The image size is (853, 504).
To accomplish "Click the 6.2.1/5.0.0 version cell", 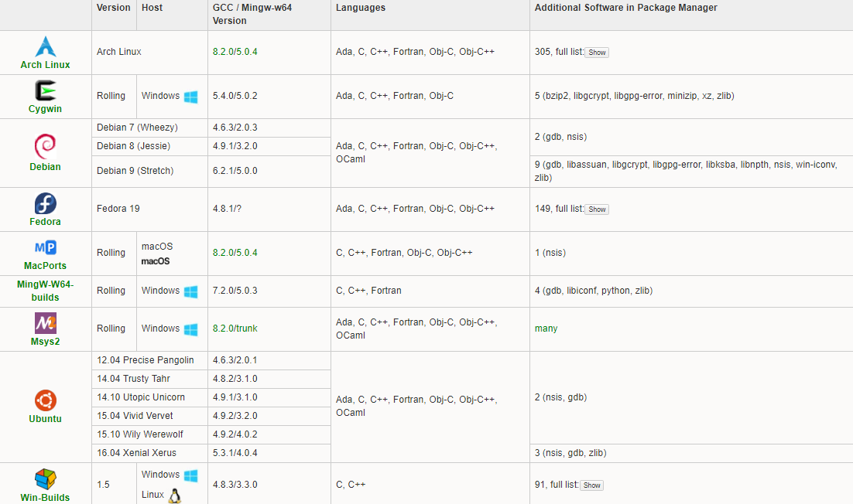I will [x=269, y=171].
